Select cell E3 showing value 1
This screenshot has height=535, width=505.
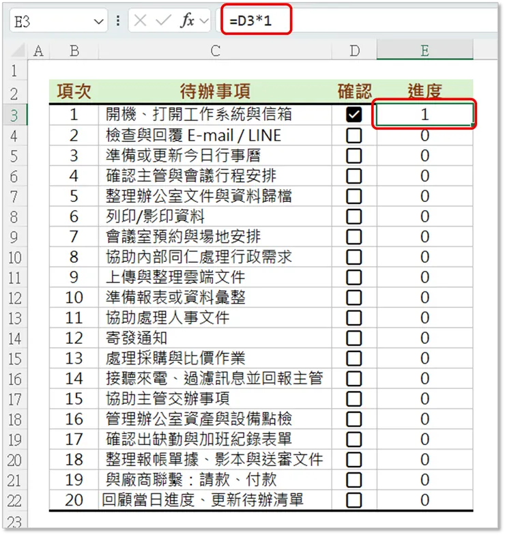(424, 115)
